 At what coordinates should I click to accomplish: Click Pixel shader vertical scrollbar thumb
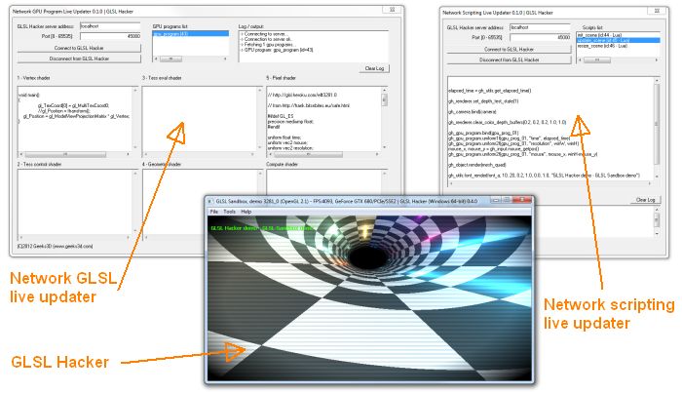click(x=384, y=99)
